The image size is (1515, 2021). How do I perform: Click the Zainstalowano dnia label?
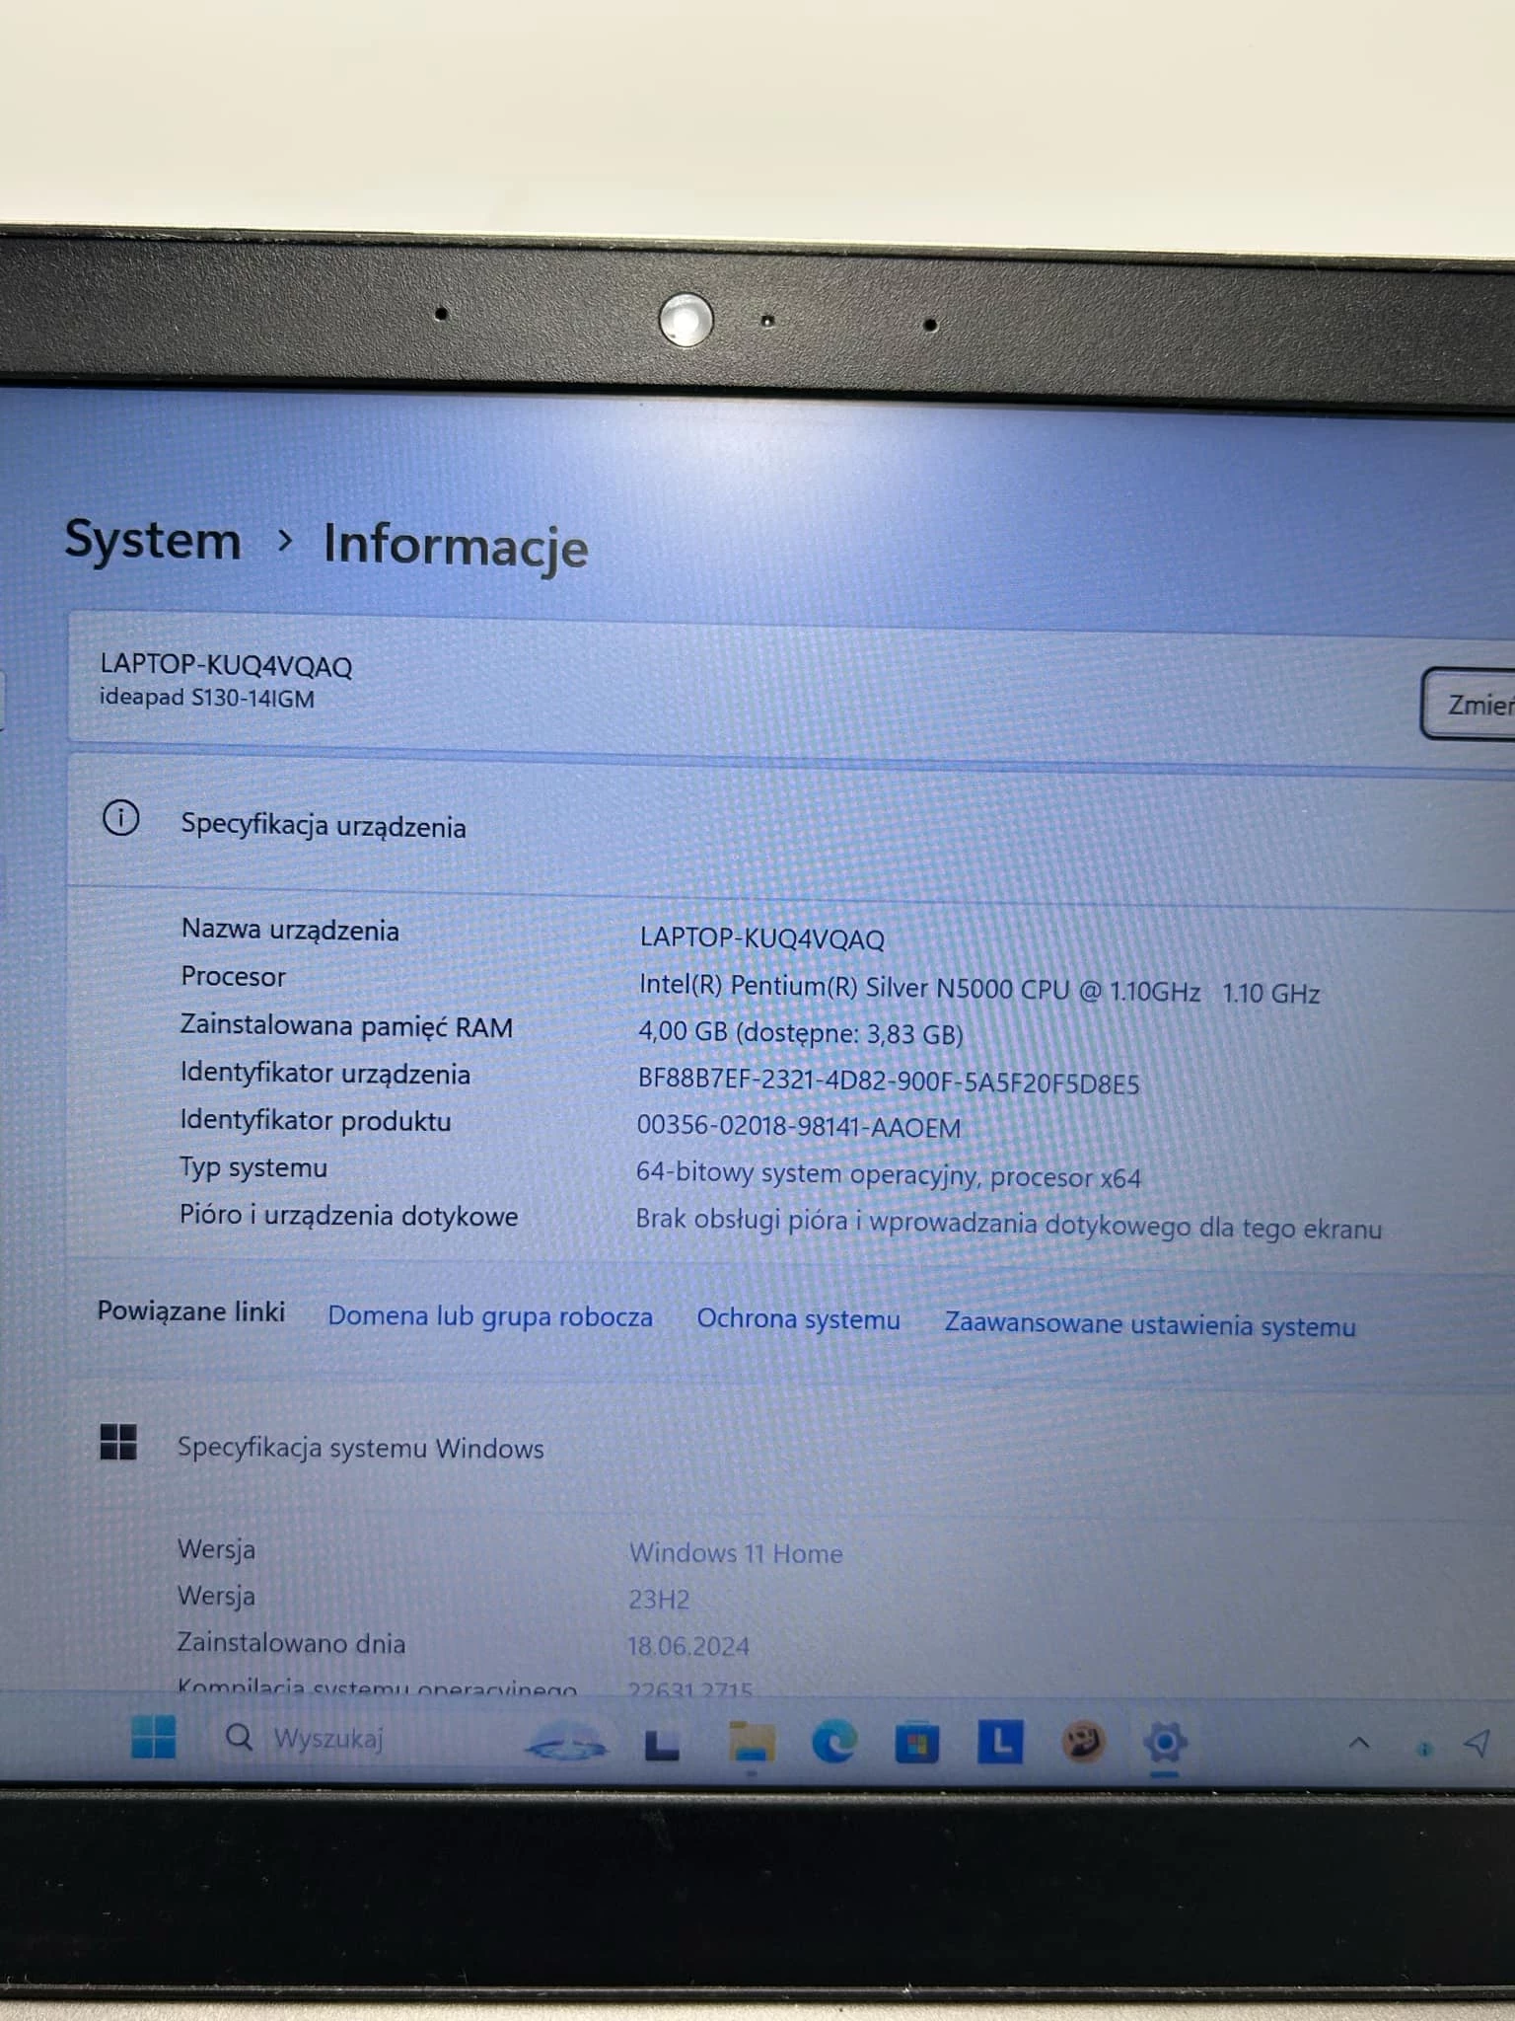[291, 1643]
